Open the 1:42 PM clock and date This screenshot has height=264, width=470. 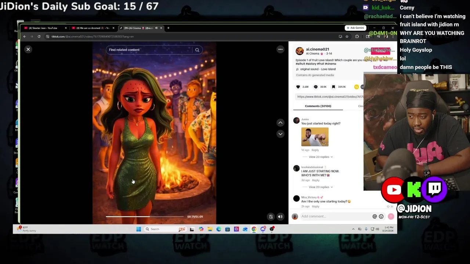point(388,229)
